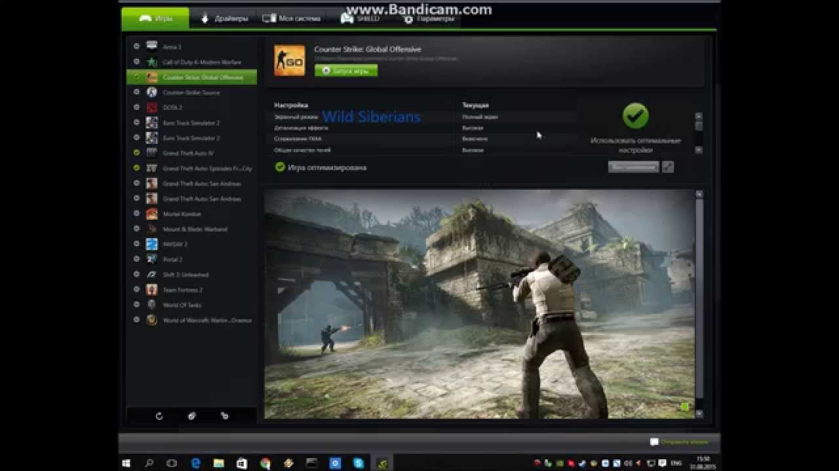Select Grand Theft Auto IV in list
This screenshot has width=839, height=471.
(x=191, y=153)
